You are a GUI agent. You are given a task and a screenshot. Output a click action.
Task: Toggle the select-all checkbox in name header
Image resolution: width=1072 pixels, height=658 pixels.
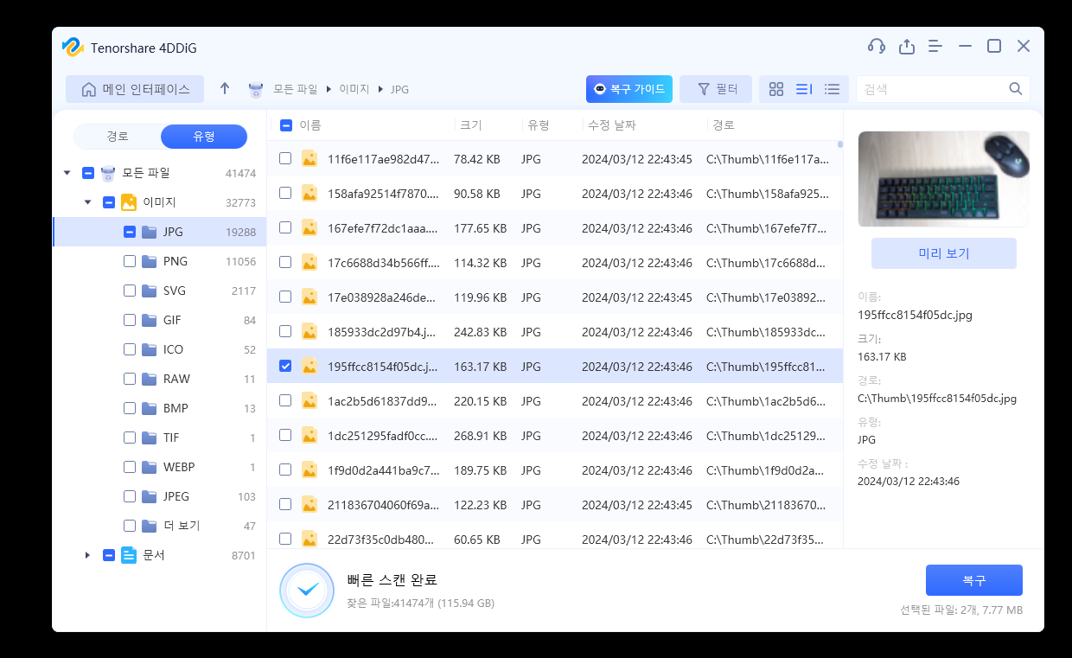point(286,125)
